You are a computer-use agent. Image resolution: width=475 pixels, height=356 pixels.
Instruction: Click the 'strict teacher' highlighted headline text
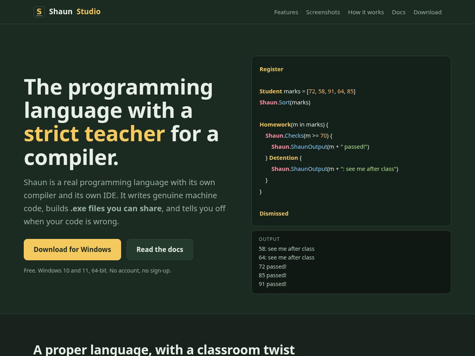(x=94, y=134)
